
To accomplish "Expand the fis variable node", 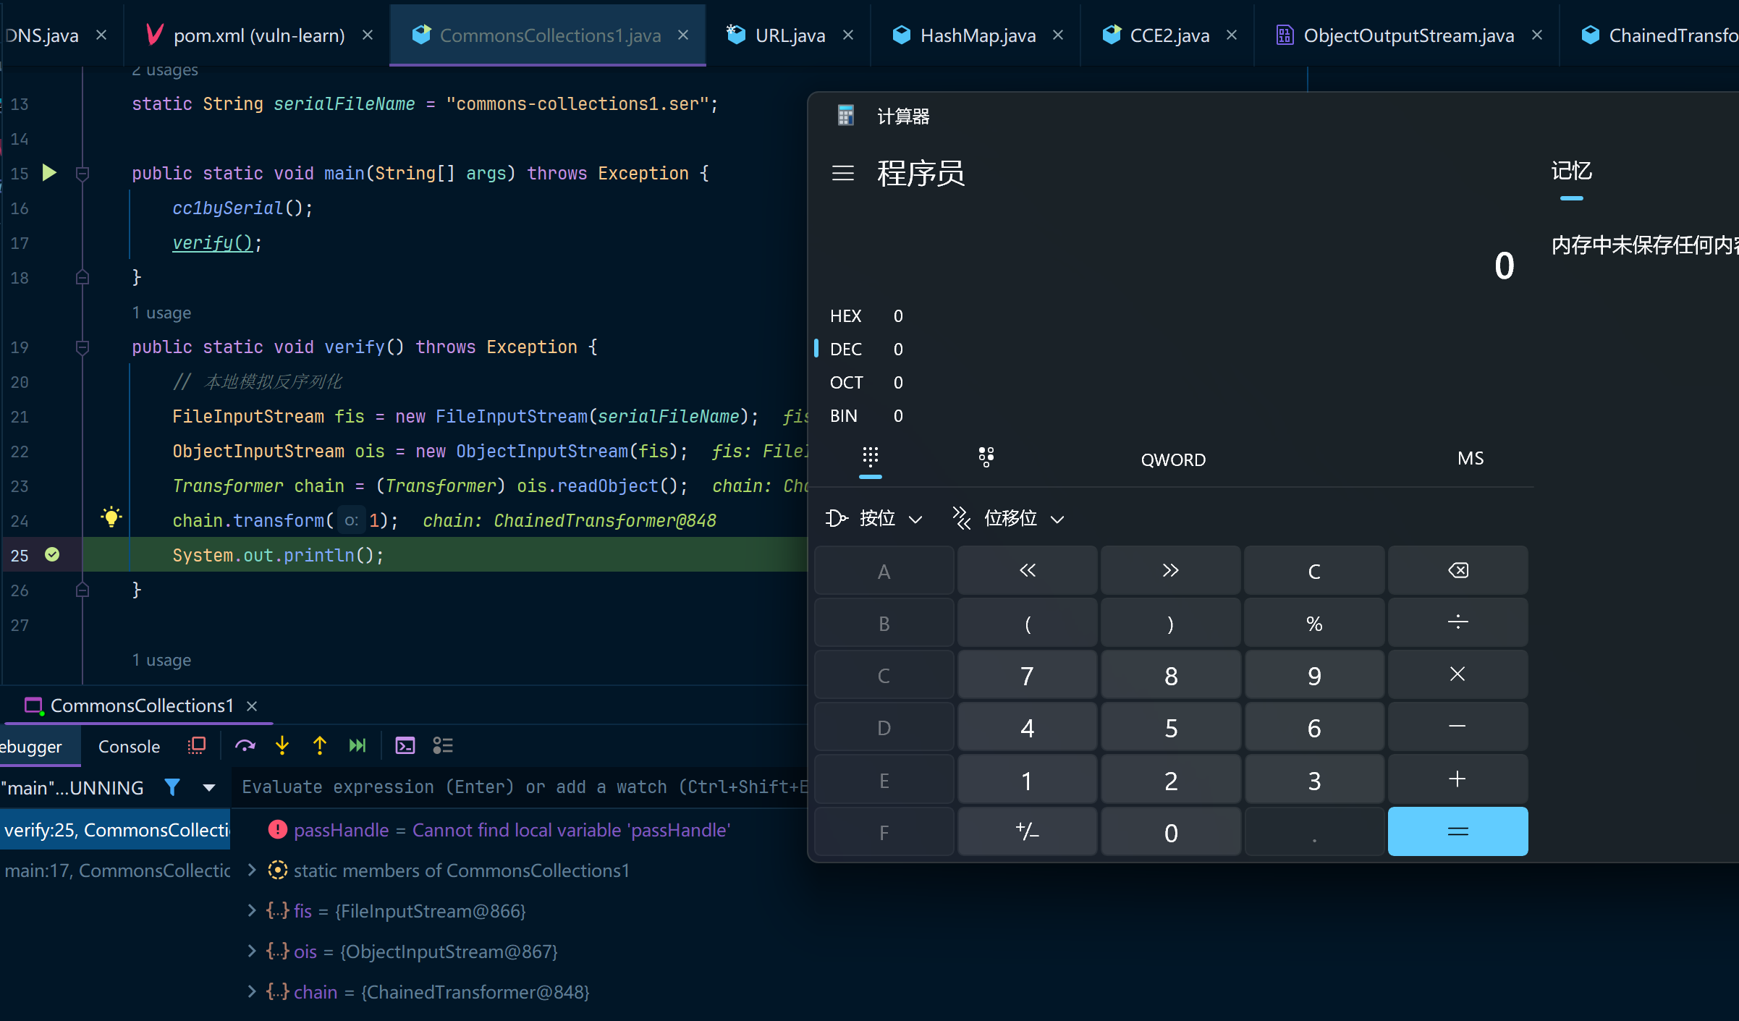I will click(252, 910).
